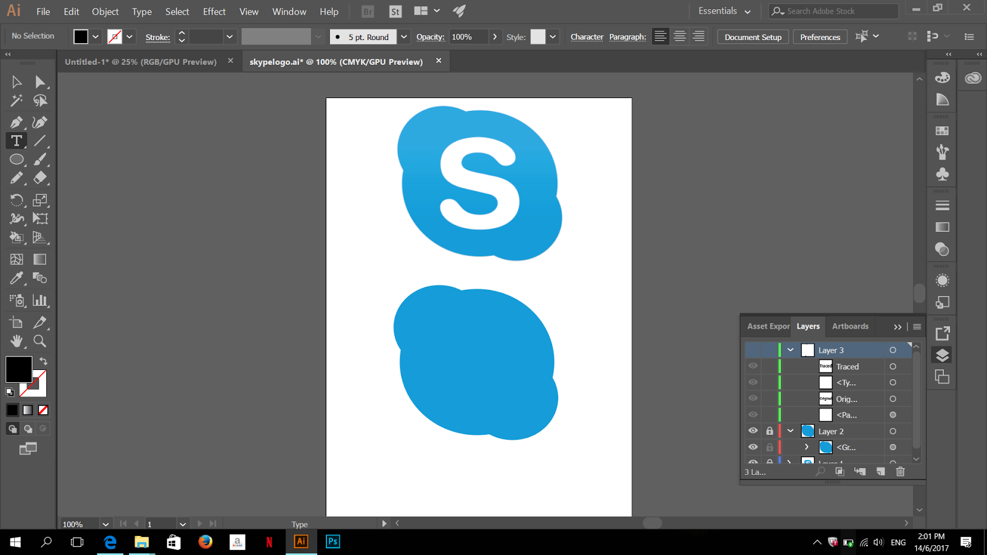Select the Hand tool
The image size is (987, 555).
click(17, 341)
